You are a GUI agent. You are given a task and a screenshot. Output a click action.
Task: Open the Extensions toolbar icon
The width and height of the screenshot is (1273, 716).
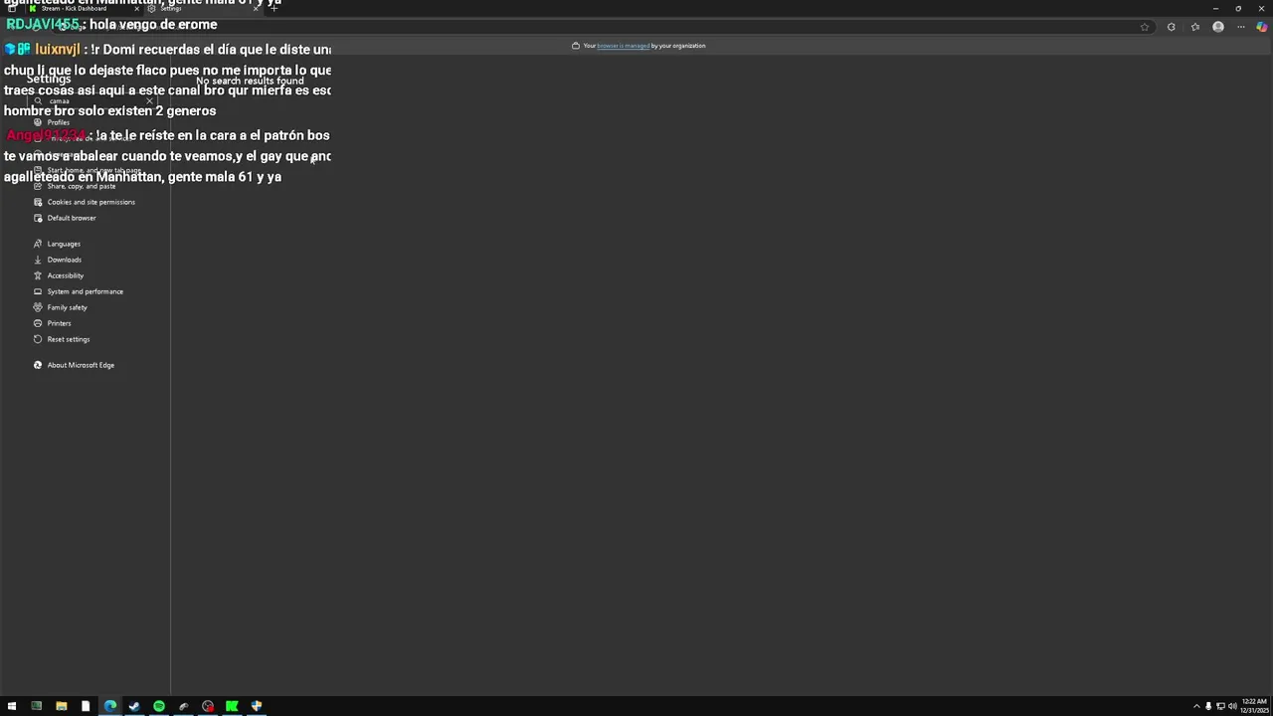pos(1172,27)
